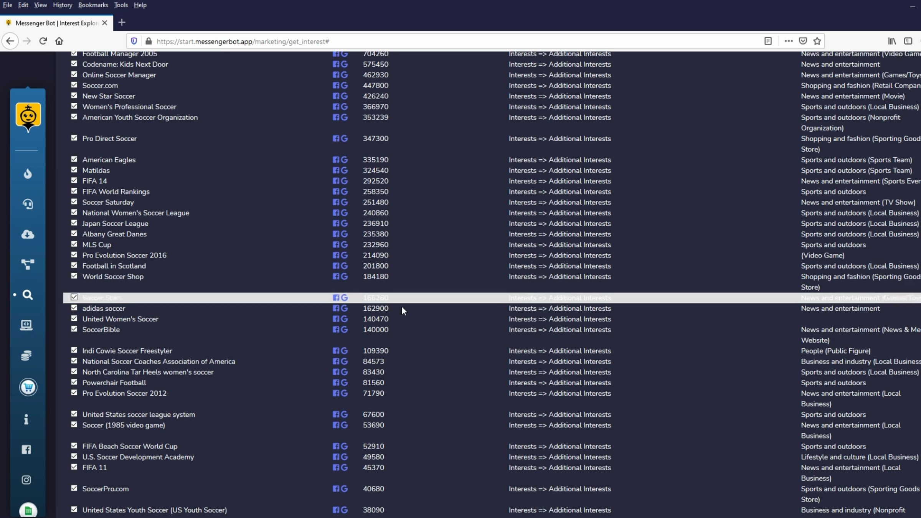Open the Tools menu
The height and width of the screenshot is (518, 921).
point(120,5)
